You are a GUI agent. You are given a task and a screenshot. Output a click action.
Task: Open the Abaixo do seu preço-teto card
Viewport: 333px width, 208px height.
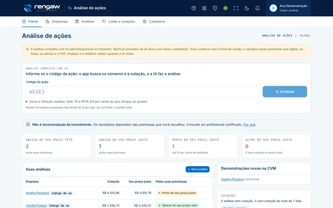pyautogui.click(x=56, y=146)
